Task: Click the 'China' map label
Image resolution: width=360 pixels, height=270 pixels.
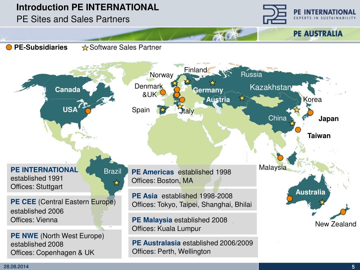Action: point(278,118)
